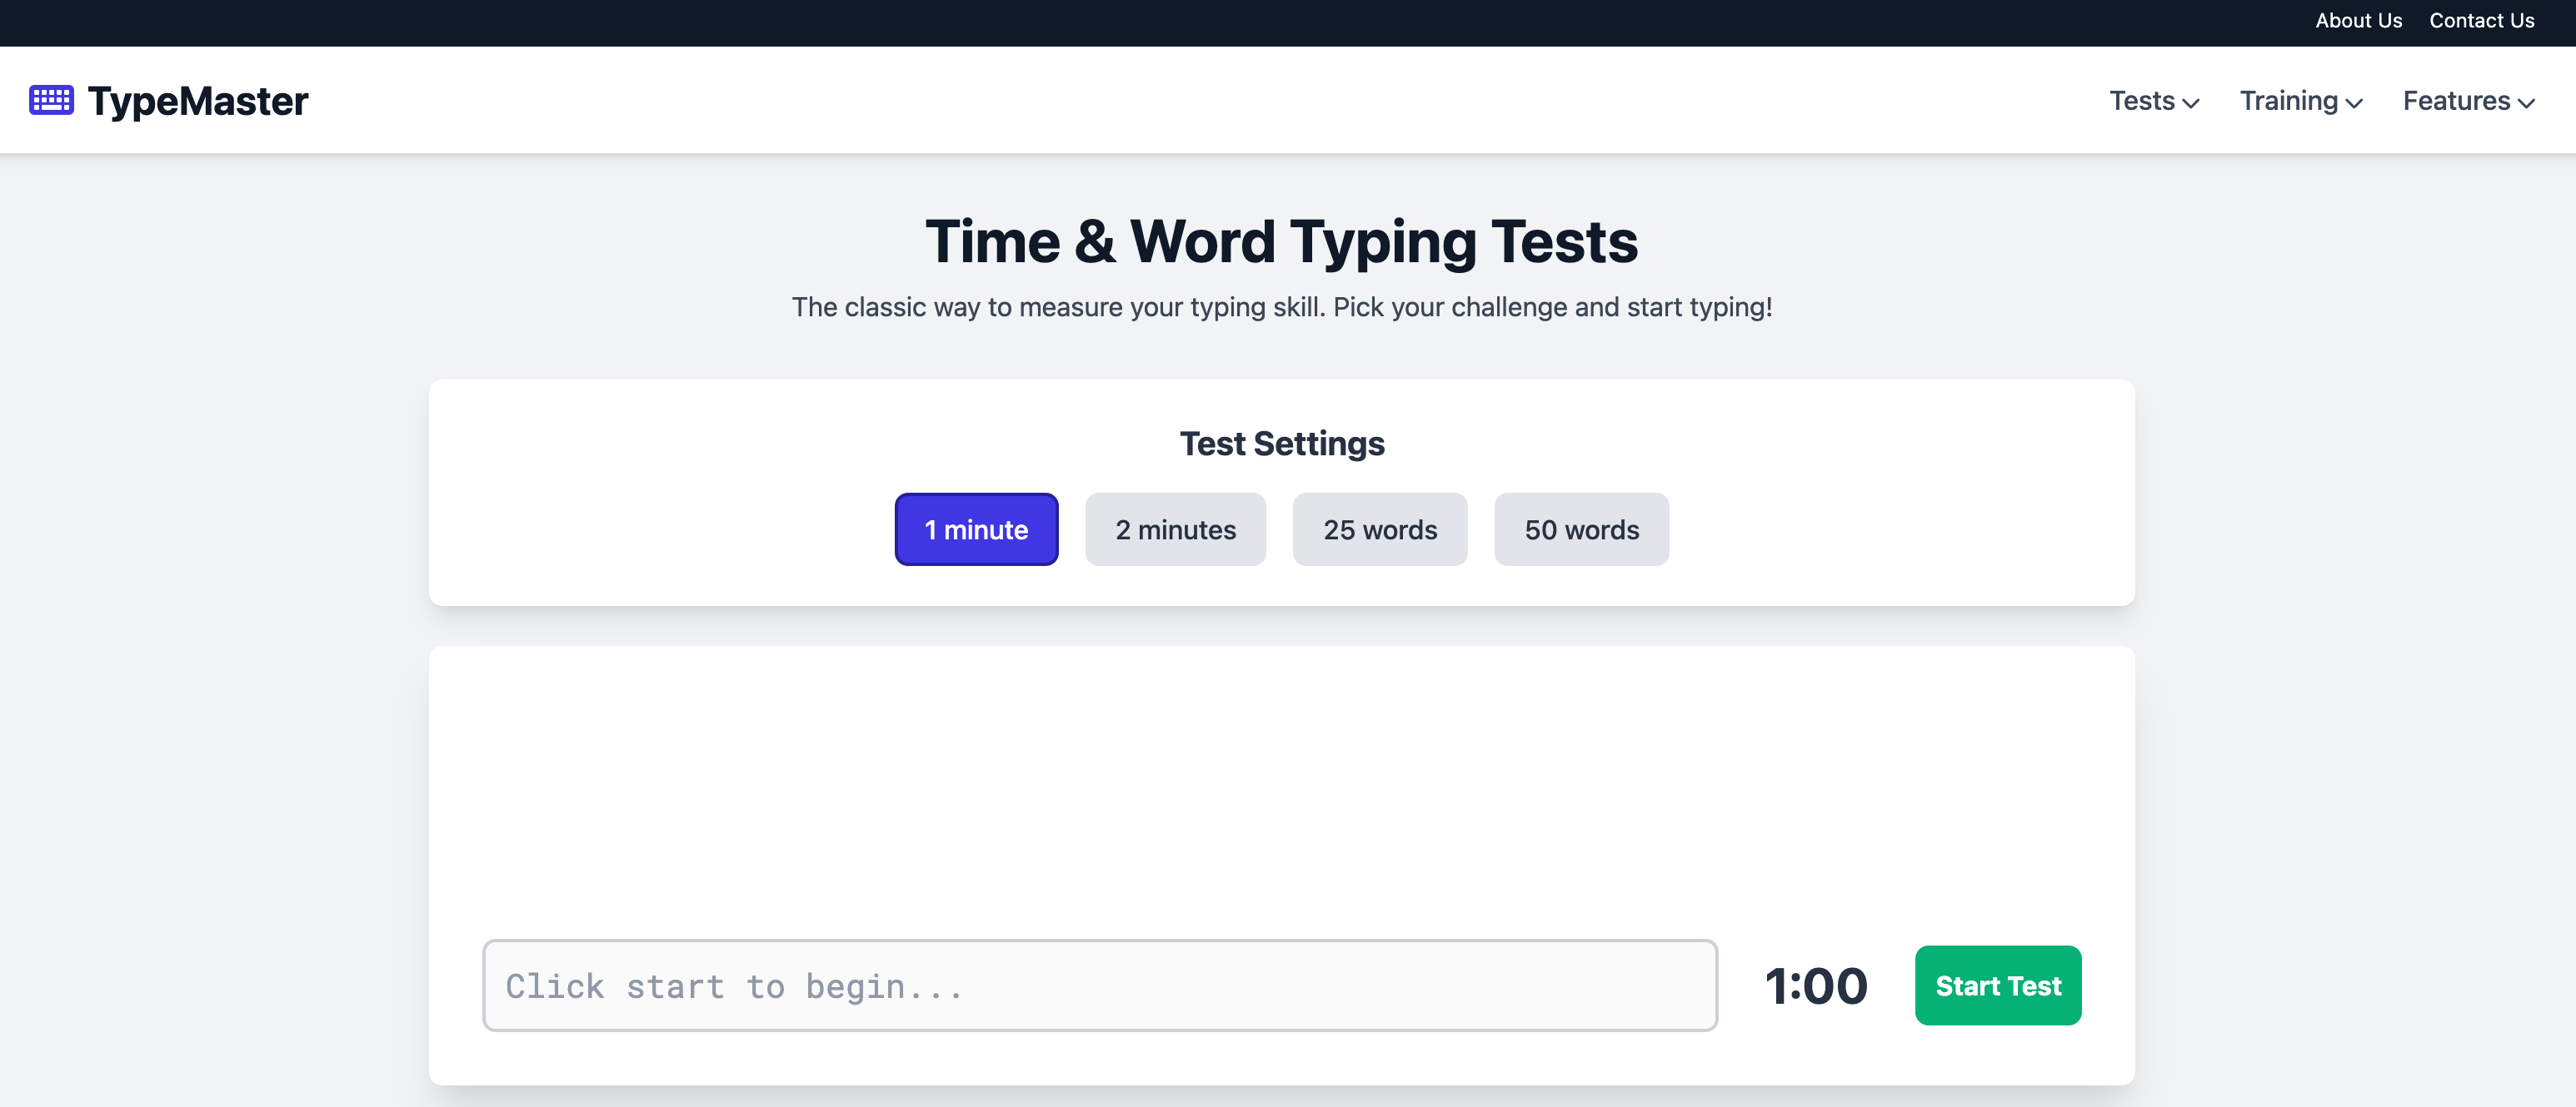Open the Contact Us page
The width and height of the screenshot is (2576, 1107).
pyautogui.click(x=2482, y=21)
